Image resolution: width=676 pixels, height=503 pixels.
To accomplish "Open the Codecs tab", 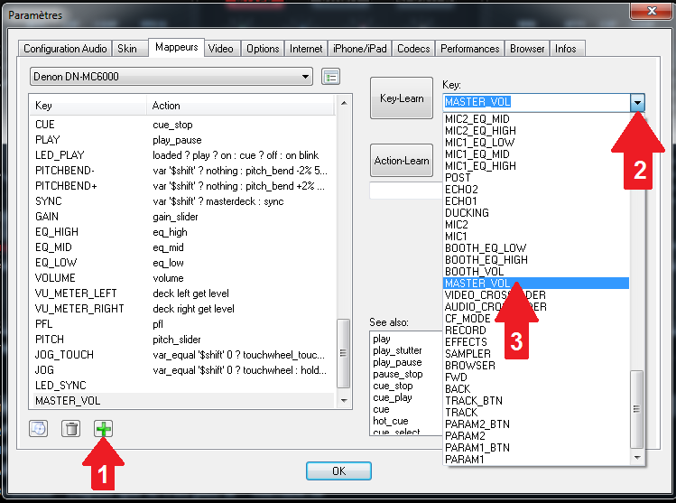I will click(413, 49).
